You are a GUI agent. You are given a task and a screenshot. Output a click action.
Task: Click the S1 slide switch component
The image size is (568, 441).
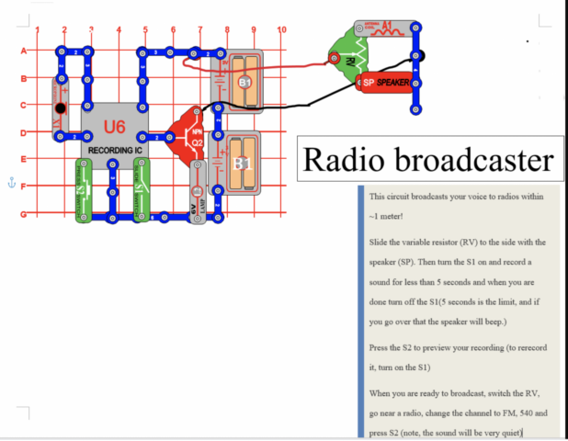tap(142, 189)
